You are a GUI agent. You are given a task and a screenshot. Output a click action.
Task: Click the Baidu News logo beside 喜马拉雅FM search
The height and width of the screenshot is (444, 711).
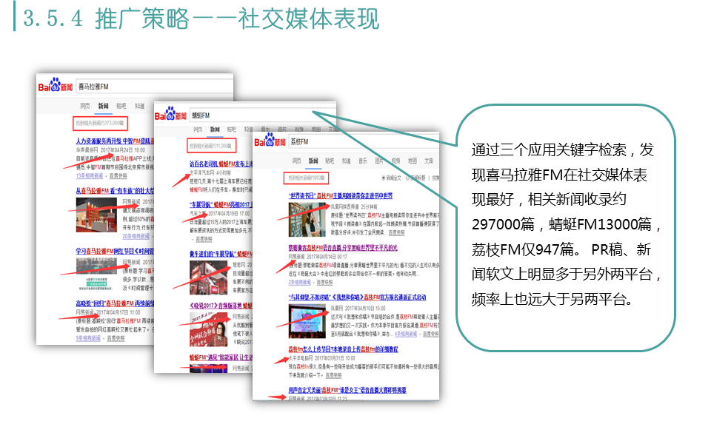point(55,84)
